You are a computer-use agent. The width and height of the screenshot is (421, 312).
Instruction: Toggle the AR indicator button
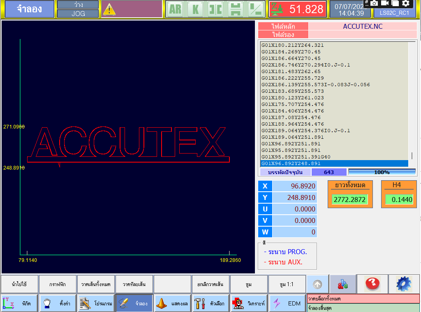[x=175, y=9]
